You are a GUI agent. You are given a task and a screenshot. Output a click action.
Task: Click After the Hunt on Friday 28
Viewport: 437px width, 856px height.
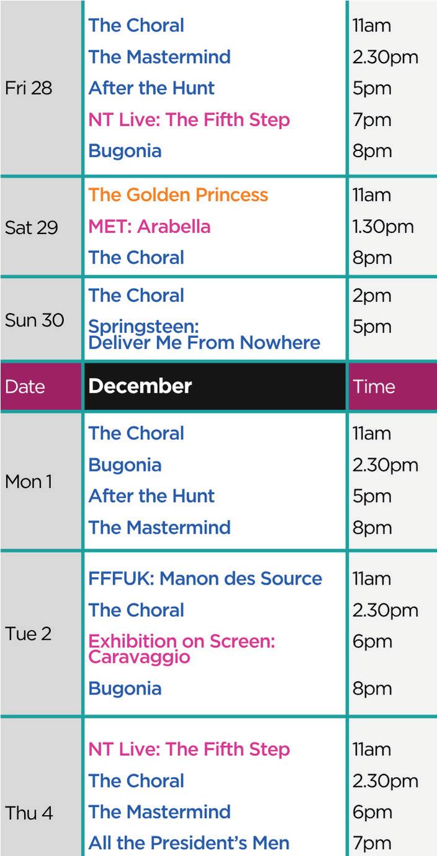[x=151, y=88]
